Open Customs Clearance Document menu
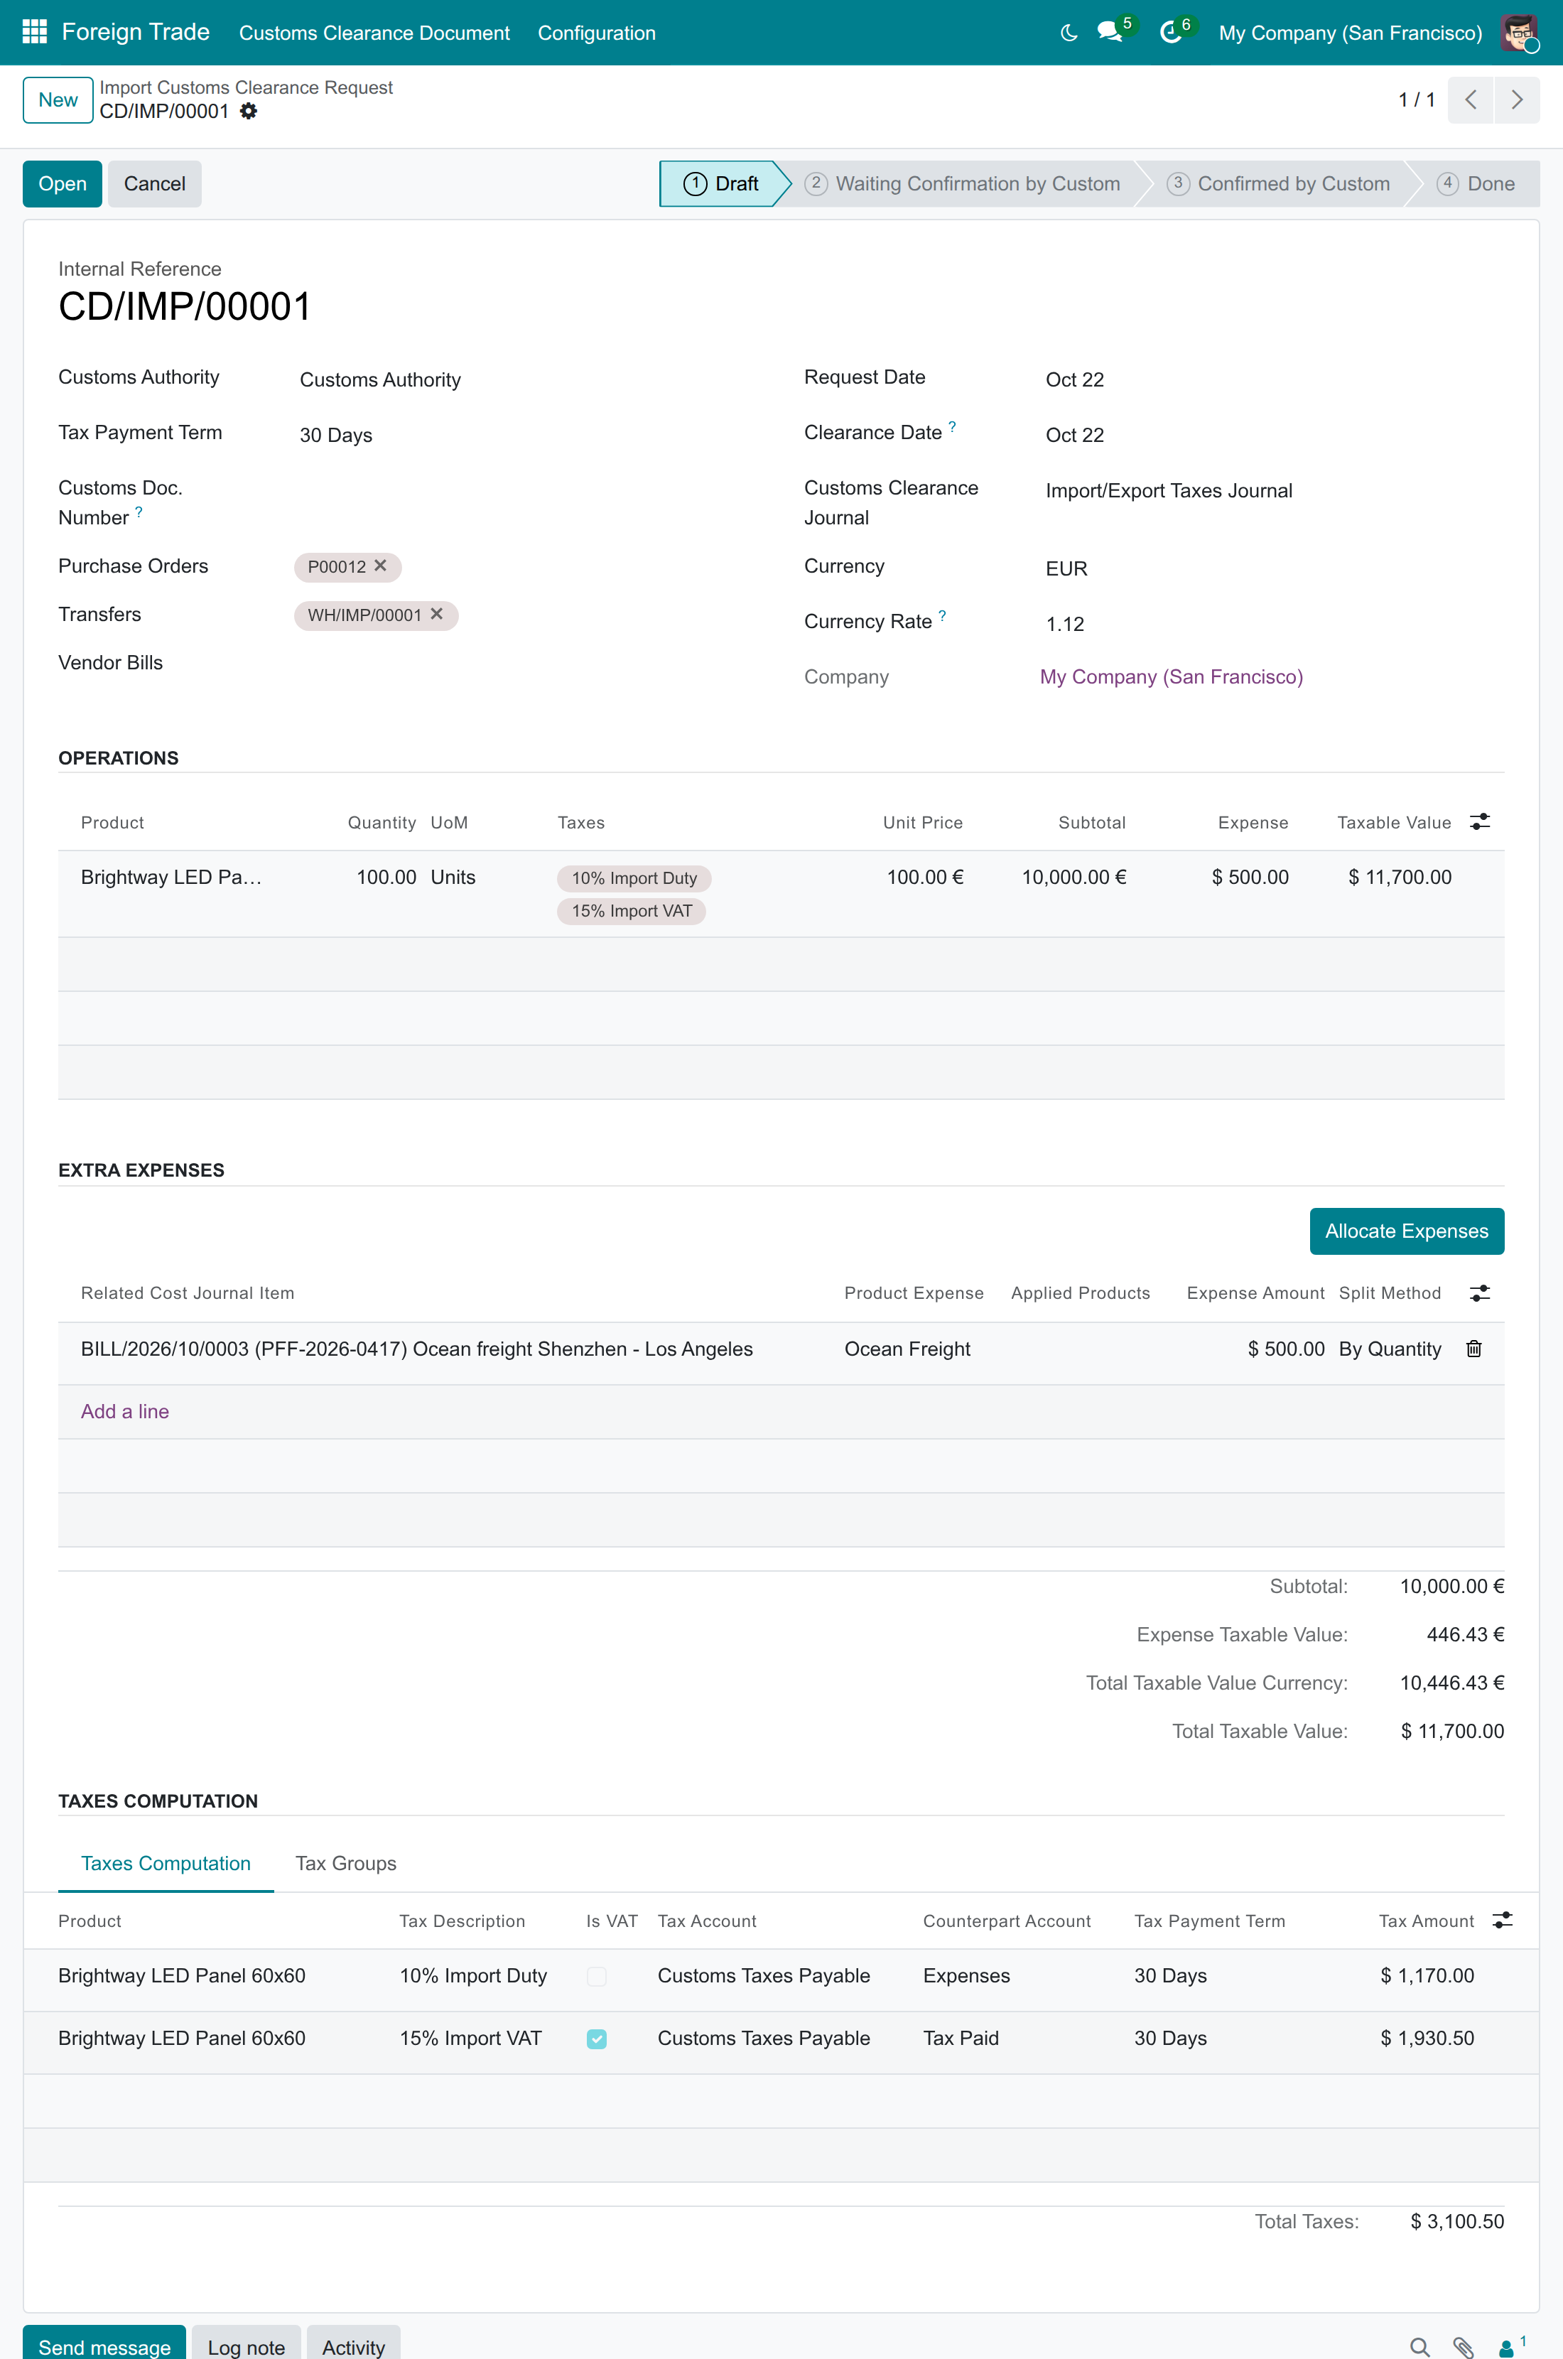Viewport: 1563px width, 2359px height. pyautogui.click(x=374, y=33)
